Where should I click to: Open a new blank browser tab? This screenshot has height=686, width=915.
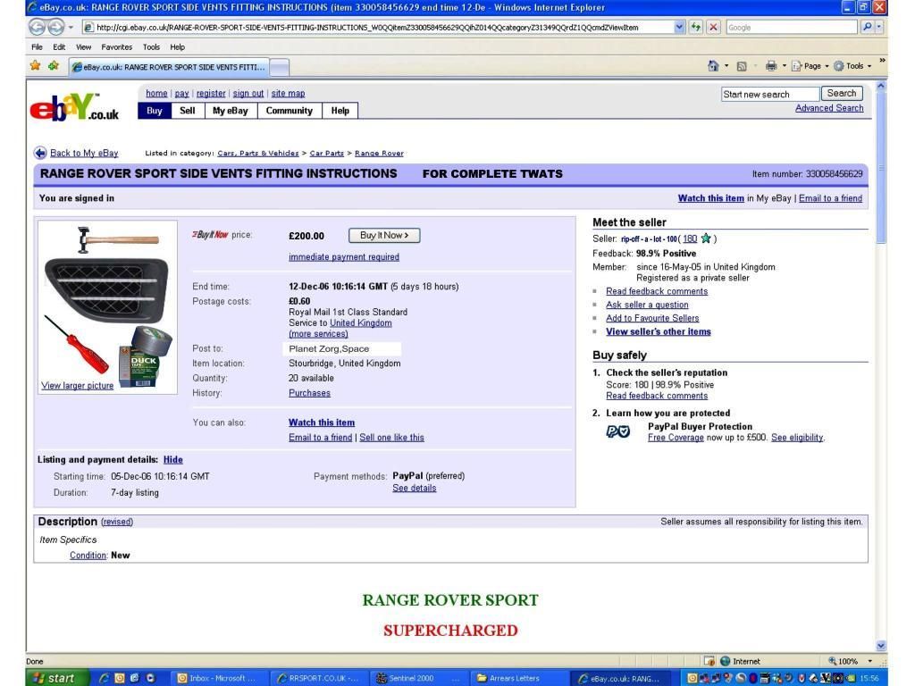tap(280, 68)
